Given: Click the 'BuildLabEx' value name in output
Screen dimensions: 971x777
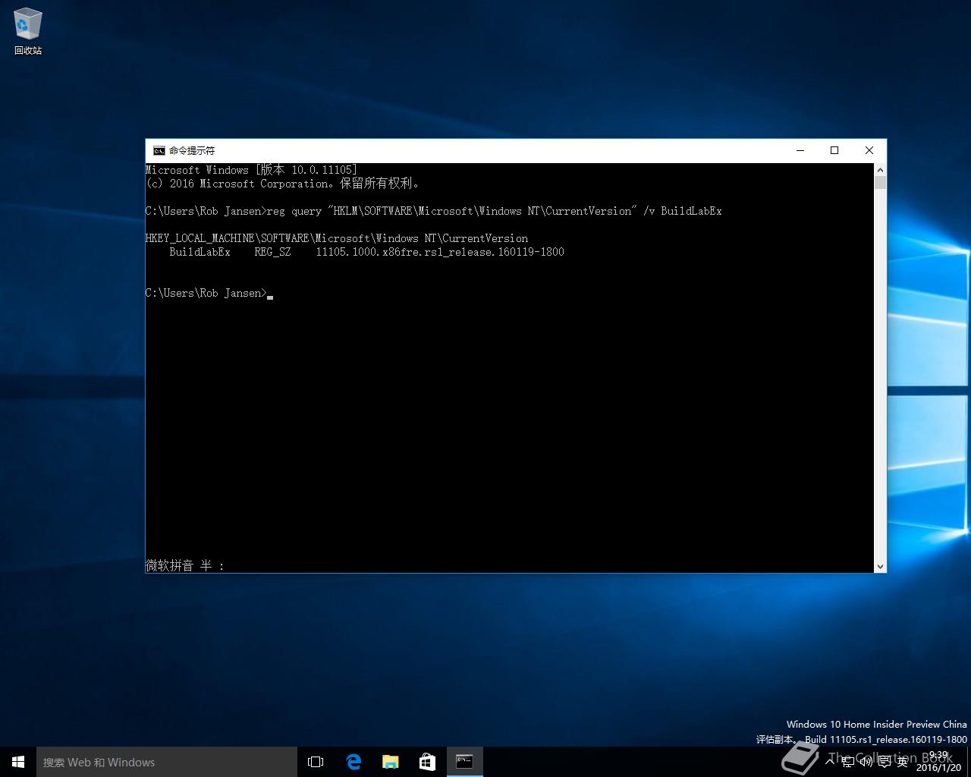Looking at the screenshot, I should (200, 252).
